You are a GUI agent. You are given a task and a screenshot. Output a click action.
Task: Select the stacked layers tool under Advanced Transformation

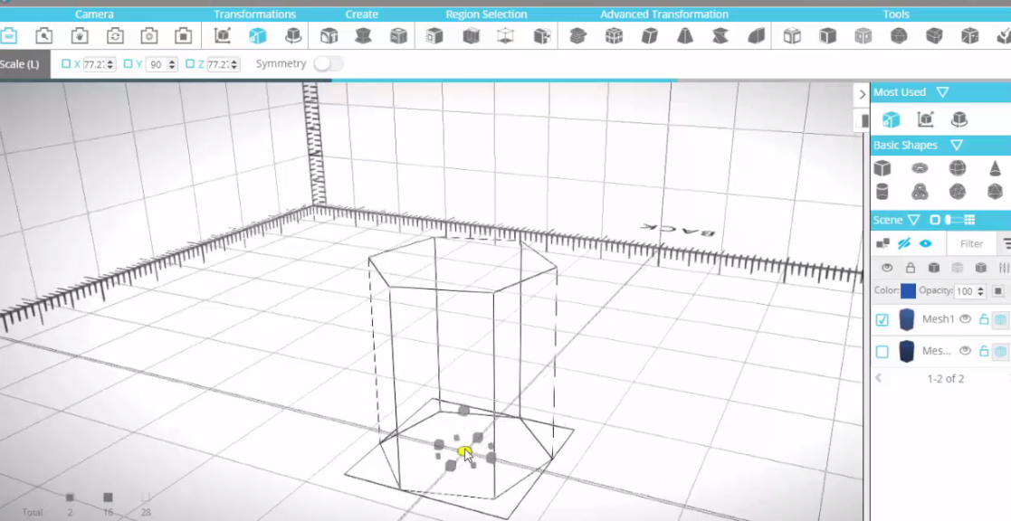(577, 36)
